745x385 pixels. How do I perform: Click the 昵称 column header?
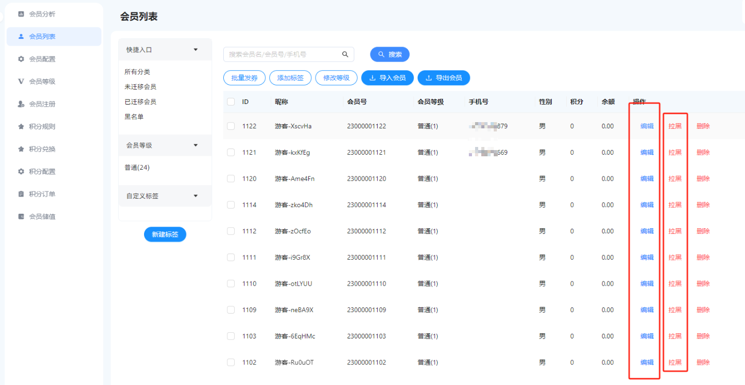281,102
